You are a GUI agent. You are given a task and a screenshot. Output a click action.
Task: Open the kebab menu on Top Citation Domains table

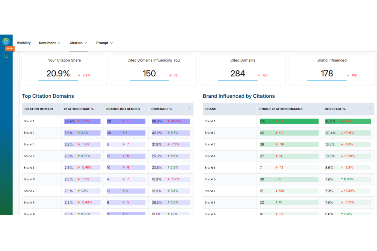click(189, 108)
